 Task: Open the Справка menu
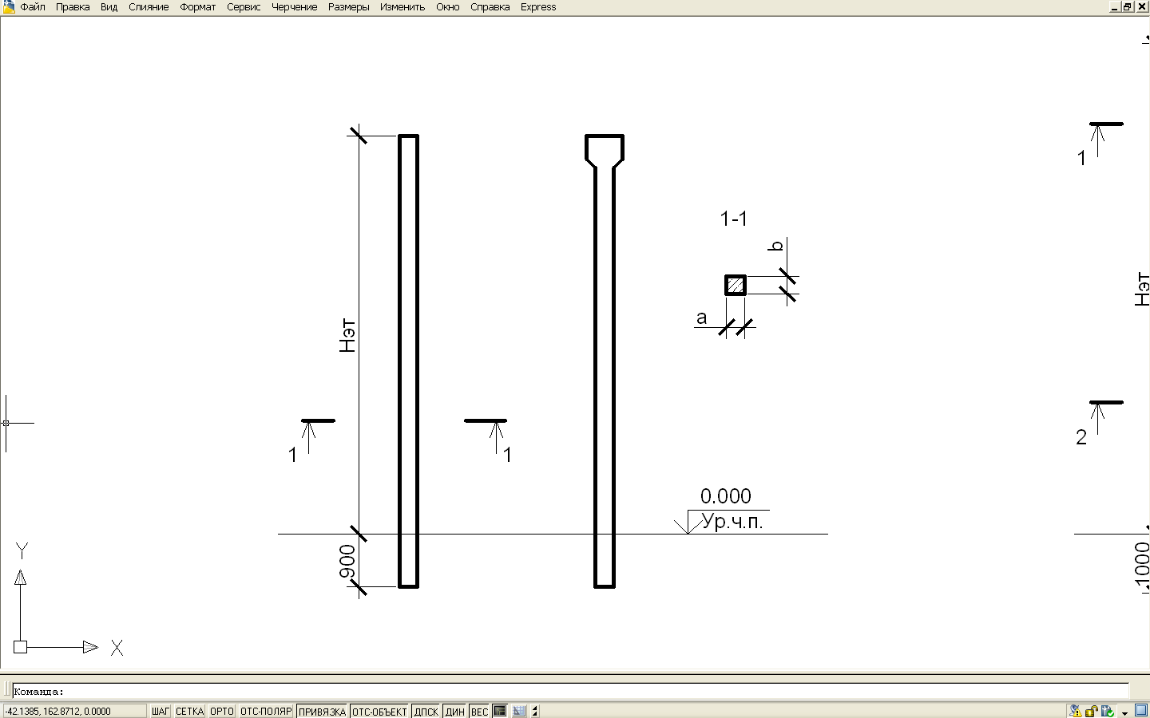click(x=490, y=7)
